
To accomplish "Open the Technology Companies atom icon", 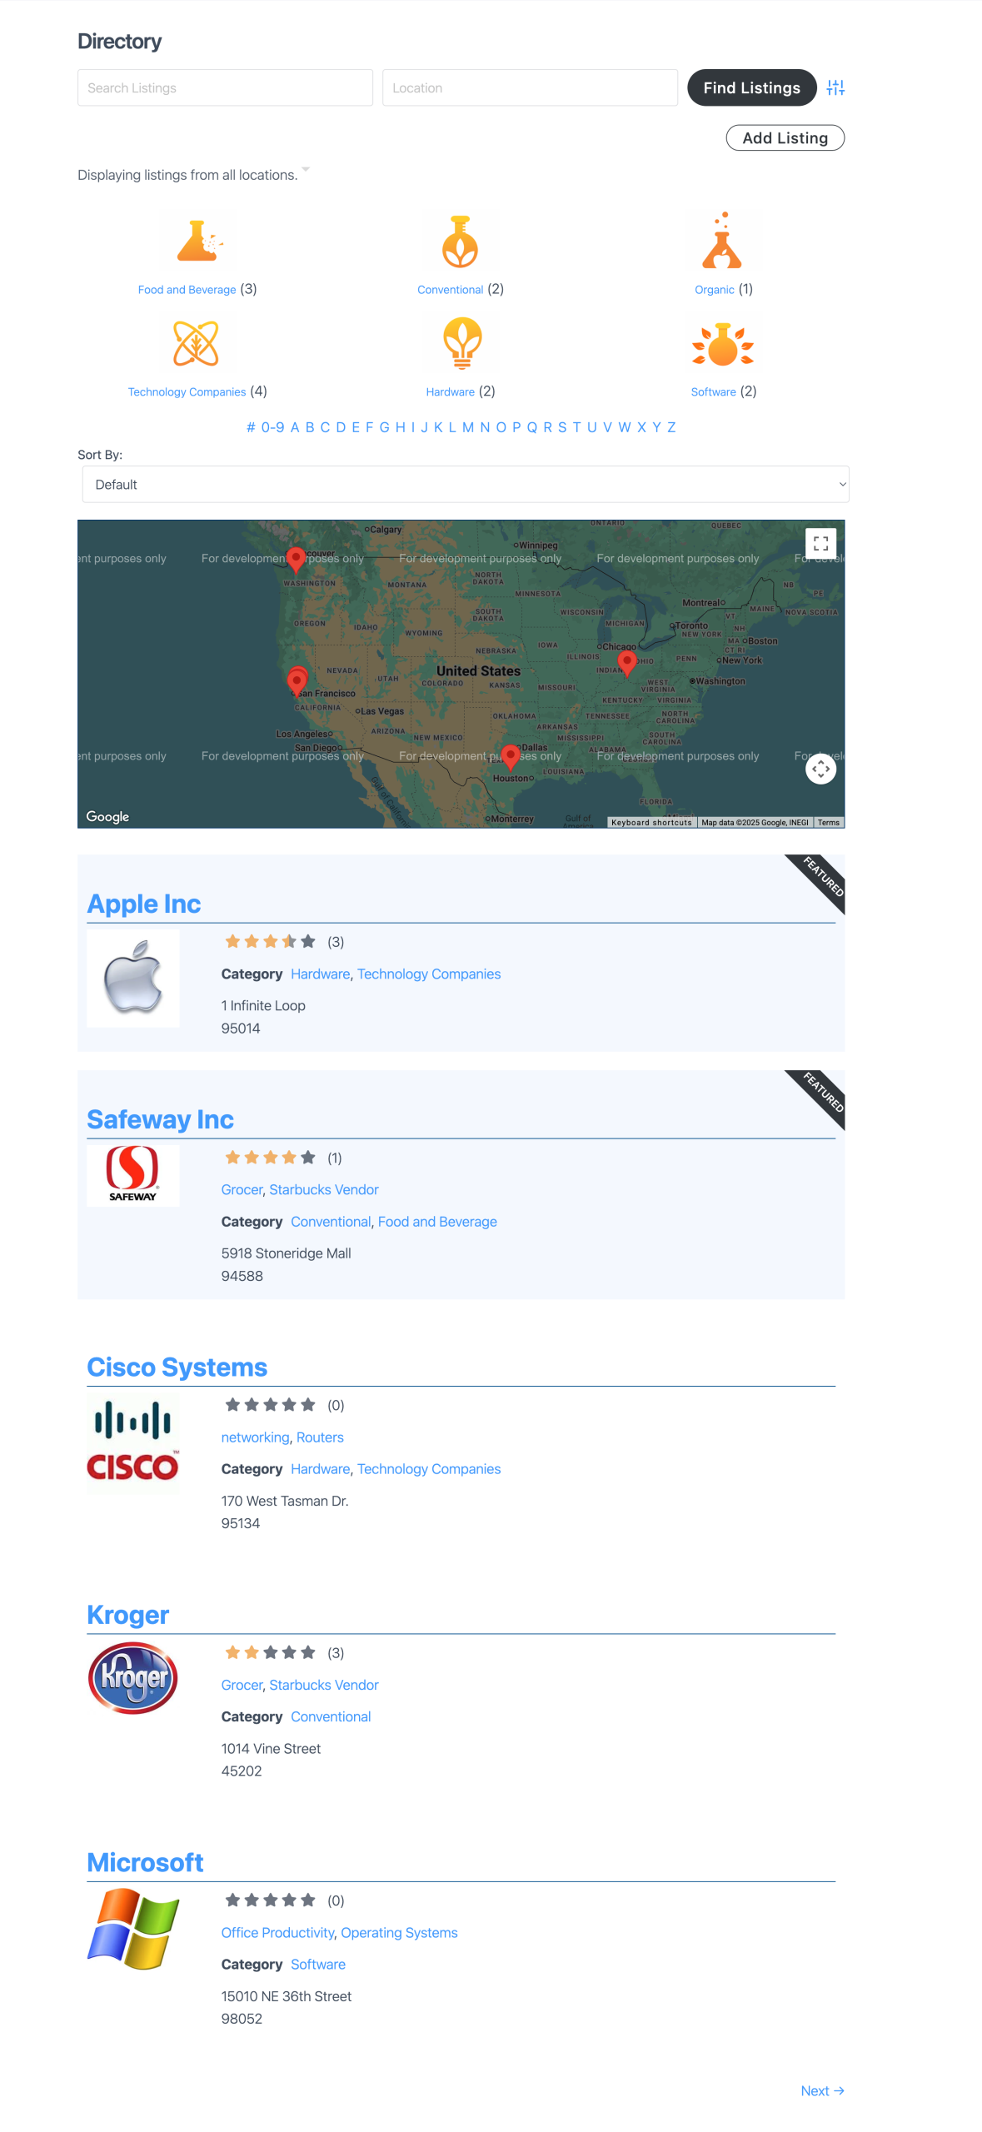I will point(196,343).
